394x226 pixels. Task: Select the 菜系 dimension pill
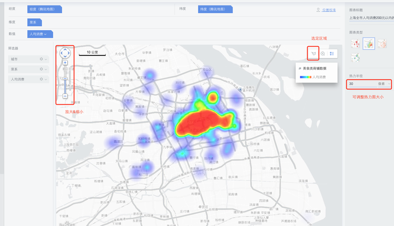click(34, 22)
